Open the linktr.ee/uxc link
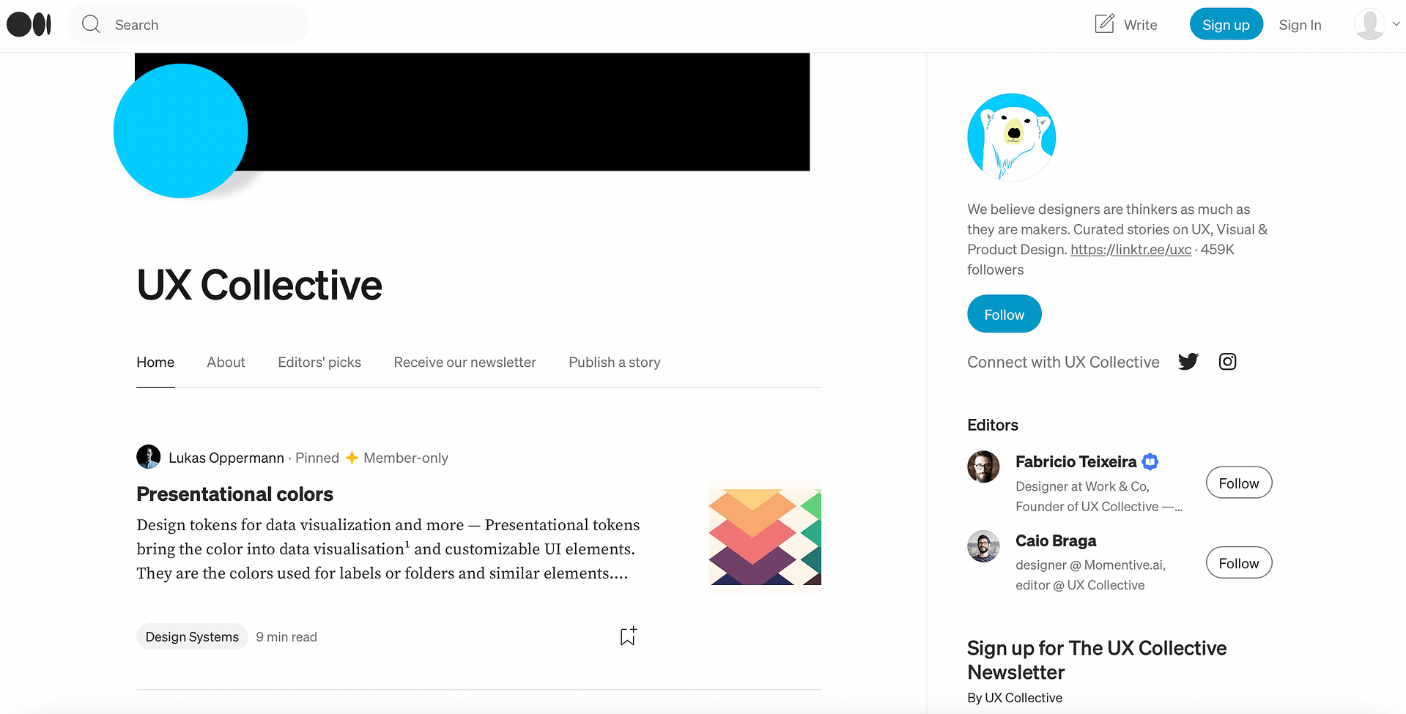This screenshot has width=1406, height=714. click(1130, 249)
